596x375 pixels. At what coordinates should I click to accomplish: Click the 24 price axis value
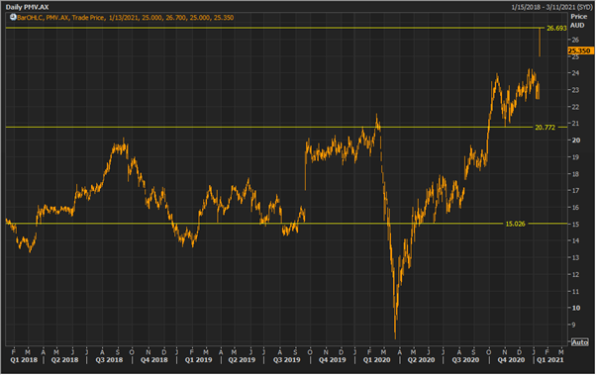coord(575,73)
